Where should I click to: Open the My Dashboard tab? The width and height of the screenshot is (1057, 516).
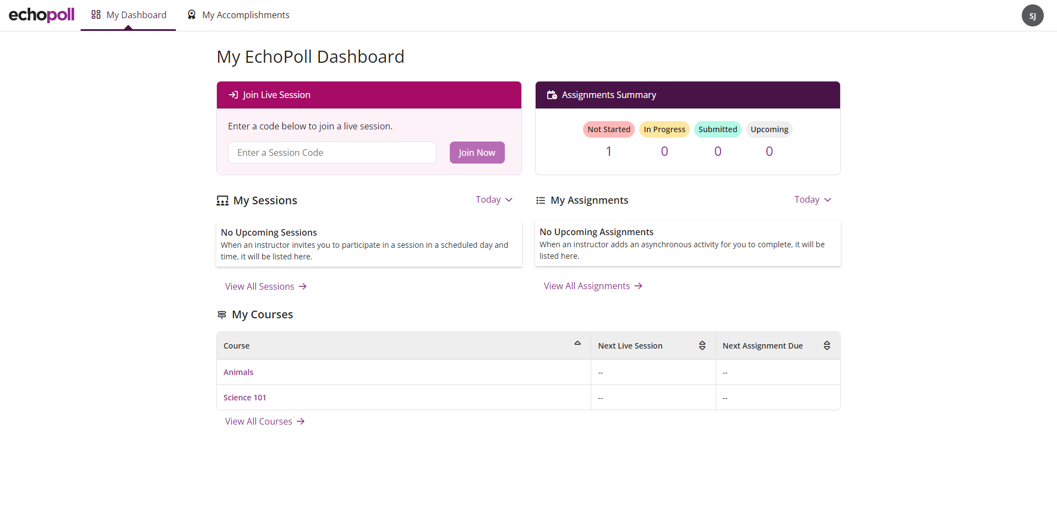(x=128, y=15)
